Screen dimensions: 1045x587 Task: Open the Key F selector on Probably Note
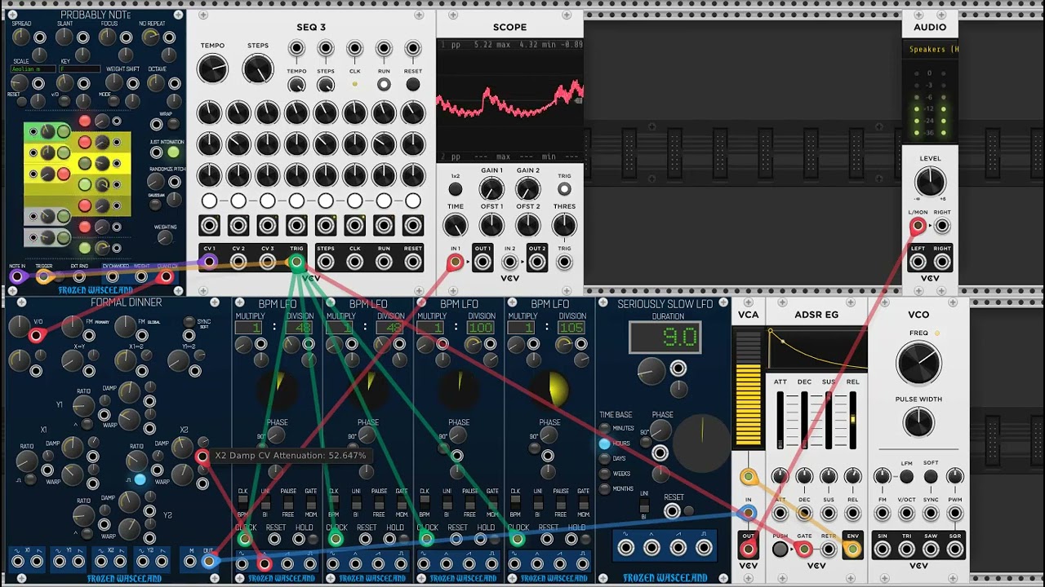click(x=79, y=69)
